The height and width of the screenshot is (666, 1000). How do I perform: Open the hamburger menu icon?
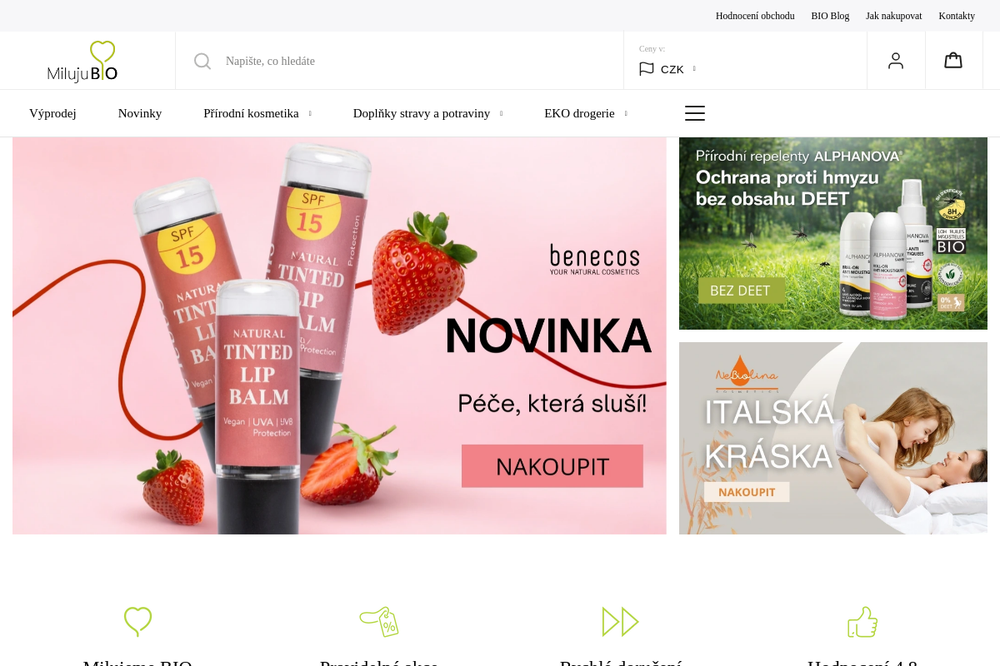(695, 113)
